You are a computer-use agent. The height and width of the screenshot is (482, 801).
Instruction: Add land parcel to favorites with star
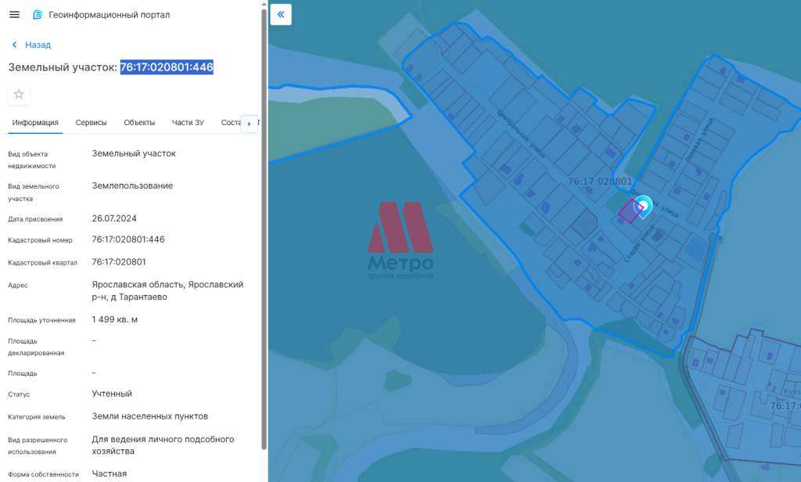coord(19,95)
